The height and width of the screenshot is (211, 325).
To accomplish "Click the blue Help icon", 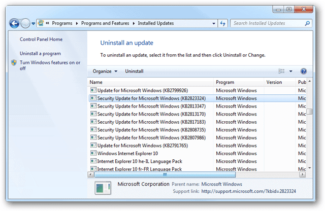I will tap(304, 71).
